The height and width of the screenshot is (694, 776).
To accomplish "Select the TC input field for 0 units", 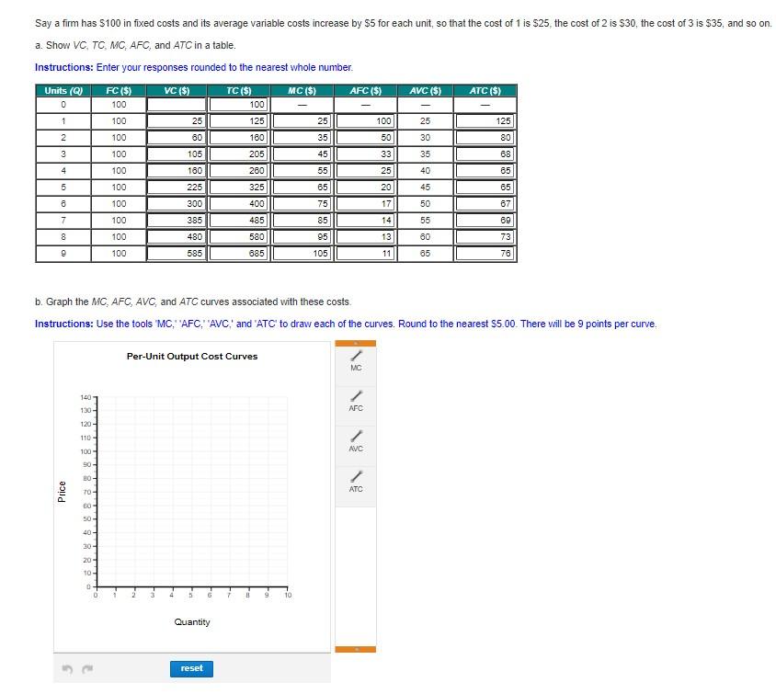I will [238, 104].
